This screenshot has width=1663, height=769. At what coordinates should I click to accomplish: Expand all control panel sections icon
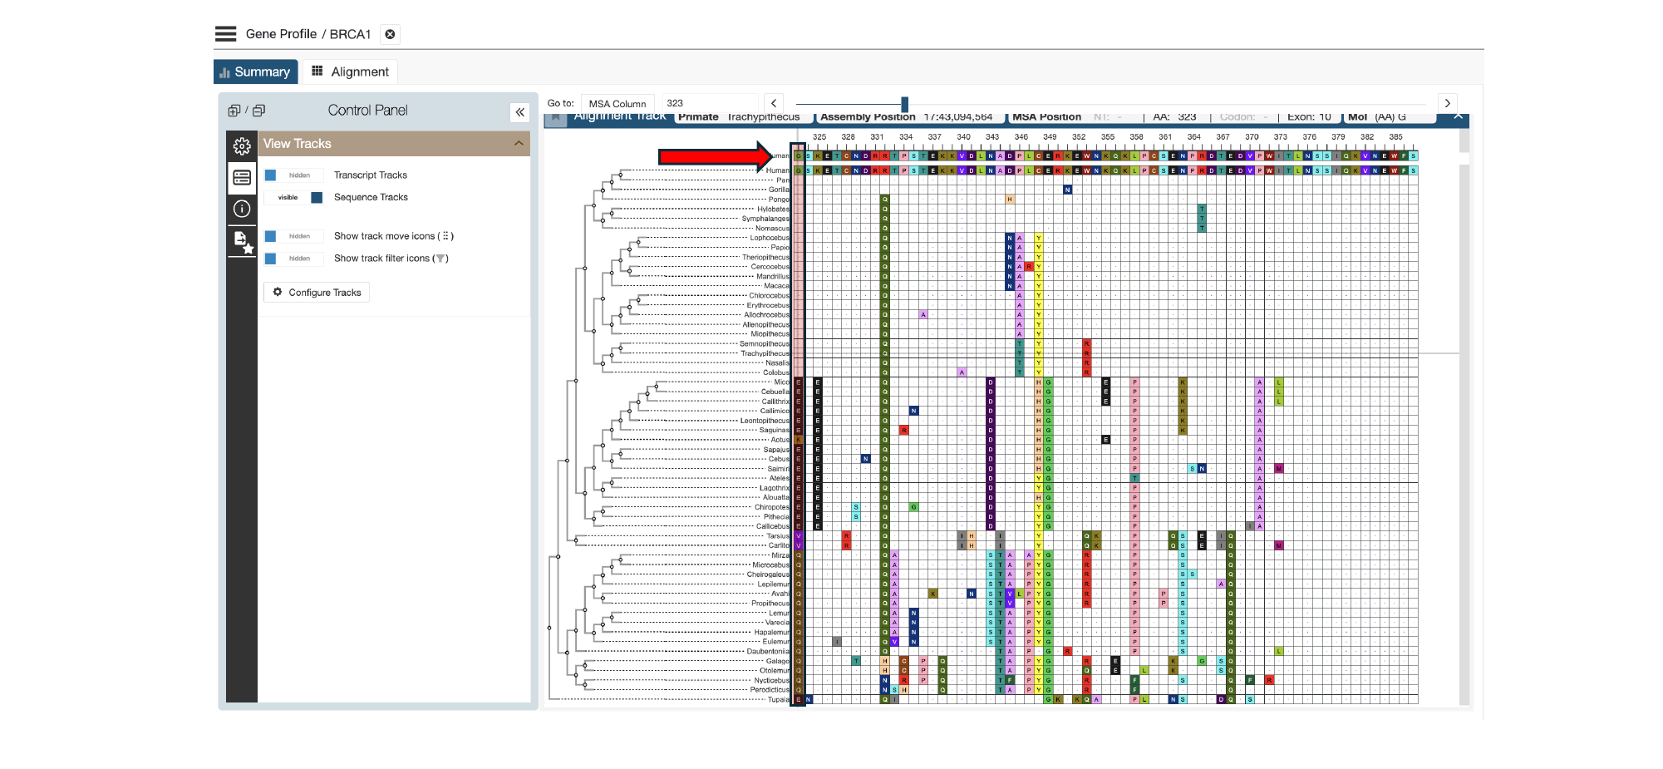point(234,111)
